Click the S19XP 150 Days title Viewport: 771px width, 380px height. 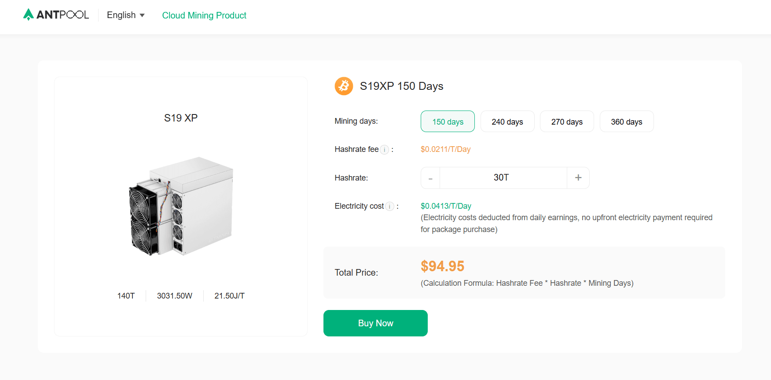401,86
